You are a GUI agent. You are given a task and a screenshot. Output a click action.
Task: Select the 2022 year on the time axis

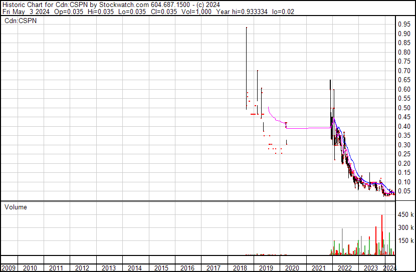tap(343, 268)
